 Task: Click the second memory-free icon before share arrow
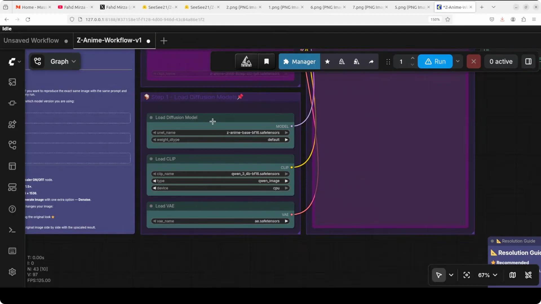tap(356, 61)
